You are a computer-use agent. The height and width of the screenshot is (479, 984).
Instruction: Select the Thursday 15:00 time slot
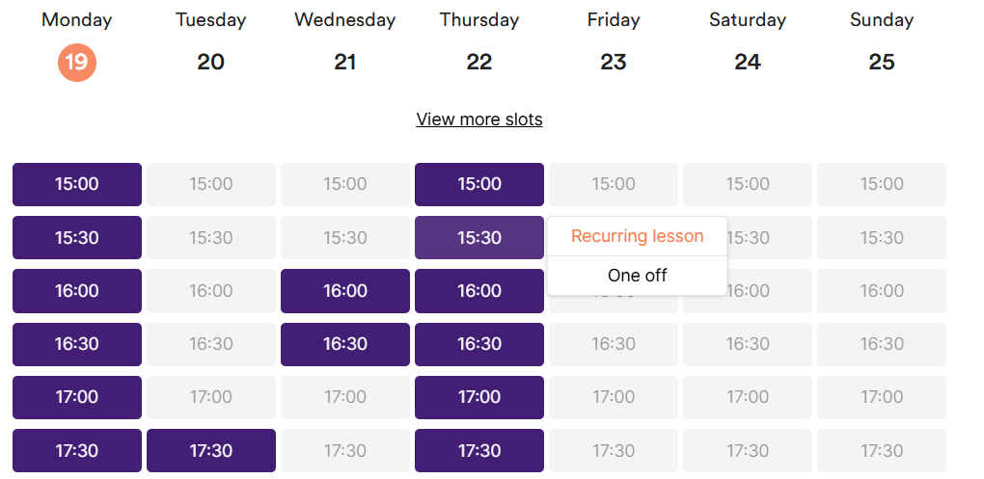479,184
